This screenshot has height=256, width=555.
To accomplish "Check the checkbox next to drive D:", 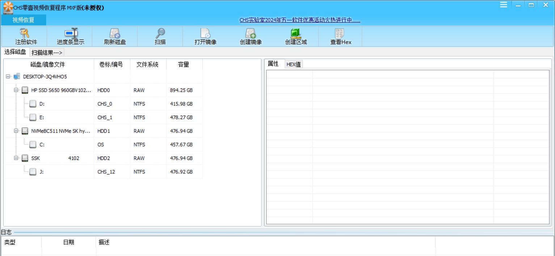I will point(33,104).
